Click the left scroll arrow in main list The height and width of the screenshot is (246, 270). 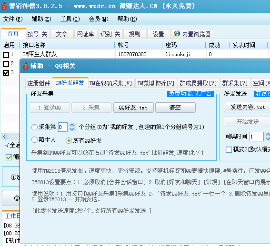pos(5,137)
